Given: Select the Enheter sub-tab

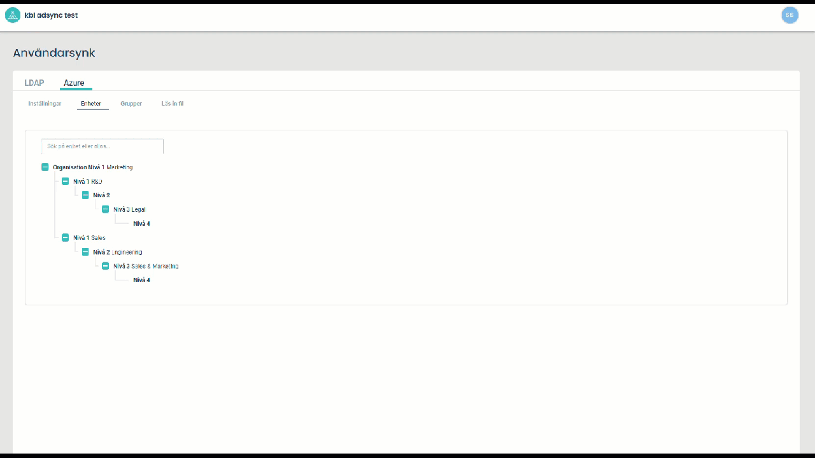Looking at the screenshot, I should [91, 104].
